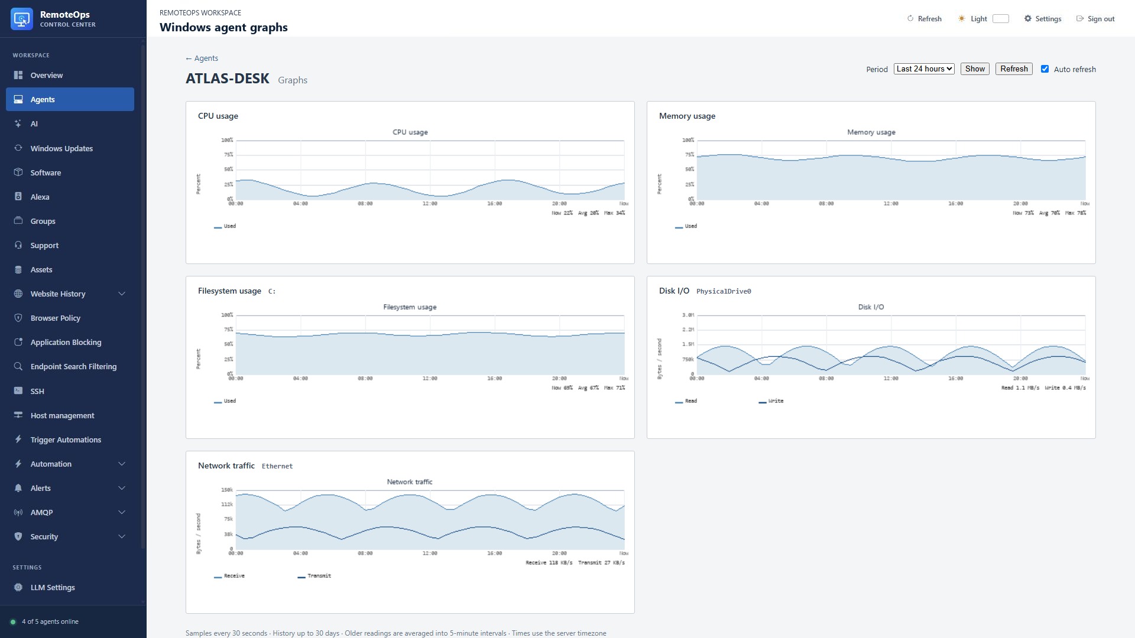Go to Windows Updates in sidebar
This screenshot has height=638, width=1135.
point(70,148)
